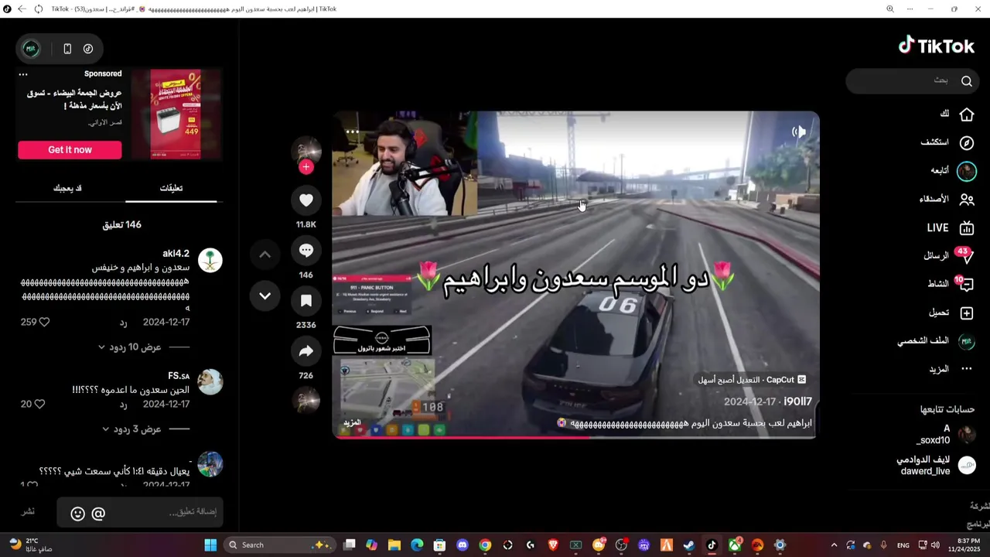Open الأصدقاء Friends page

[x=946, y=199]
